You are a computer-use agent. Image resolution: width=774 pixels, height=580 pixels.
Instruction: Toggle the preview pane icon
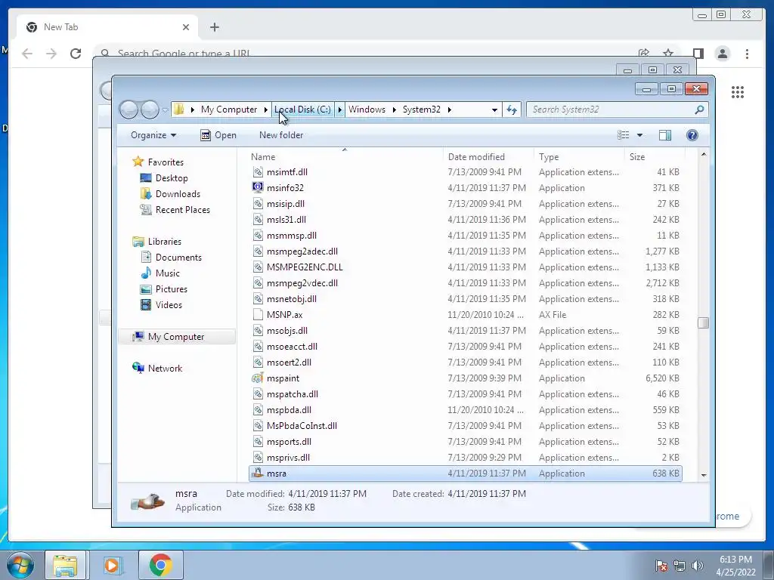pos(665,135)
